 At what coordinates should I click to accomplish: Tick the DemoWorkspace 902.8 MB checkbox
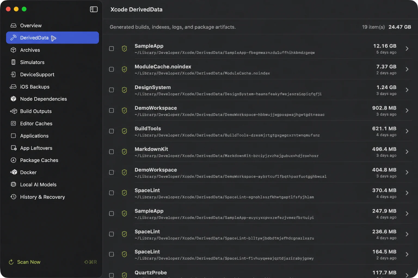coord(112,110)
